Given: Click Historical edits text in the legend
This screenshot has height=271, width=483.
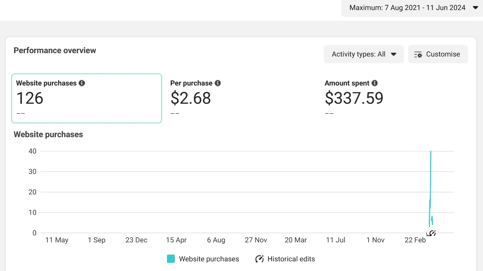Looking at the screenshot, I should tap(291, 259).
